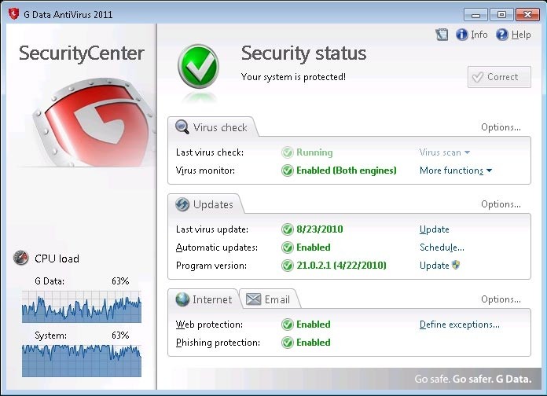Click the Last virus check label

210,152
